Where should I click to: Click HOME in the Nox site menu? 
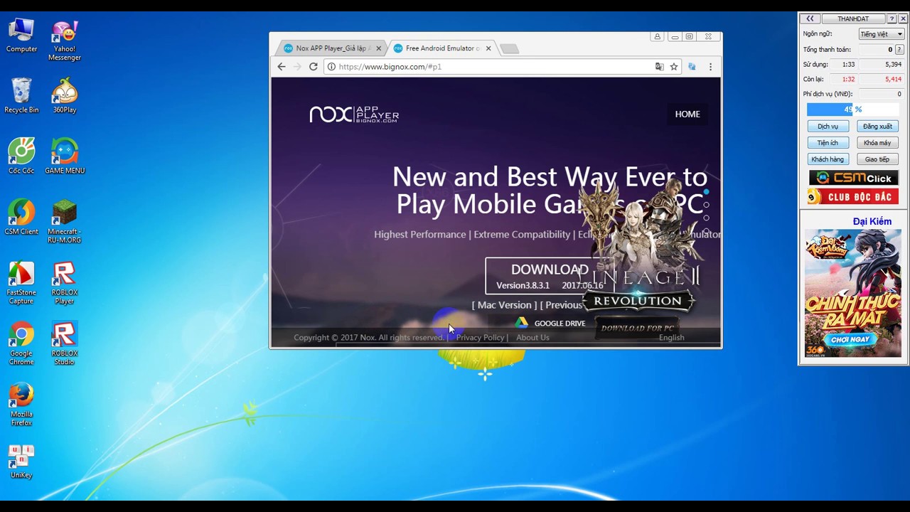coord(687,114)
